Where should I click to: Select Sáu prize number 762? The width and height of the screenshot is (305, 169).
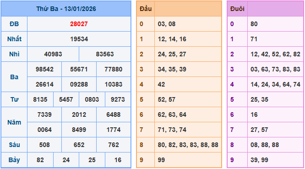click(114, 145)
